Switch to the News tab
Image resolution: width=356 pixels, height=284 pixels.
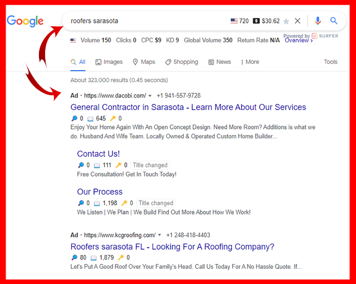pos(220,62)
